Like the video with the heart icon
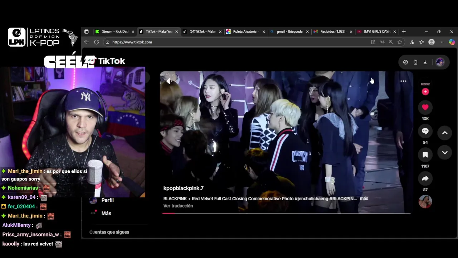Screen dimensions: 458x258 coord(425,107)
